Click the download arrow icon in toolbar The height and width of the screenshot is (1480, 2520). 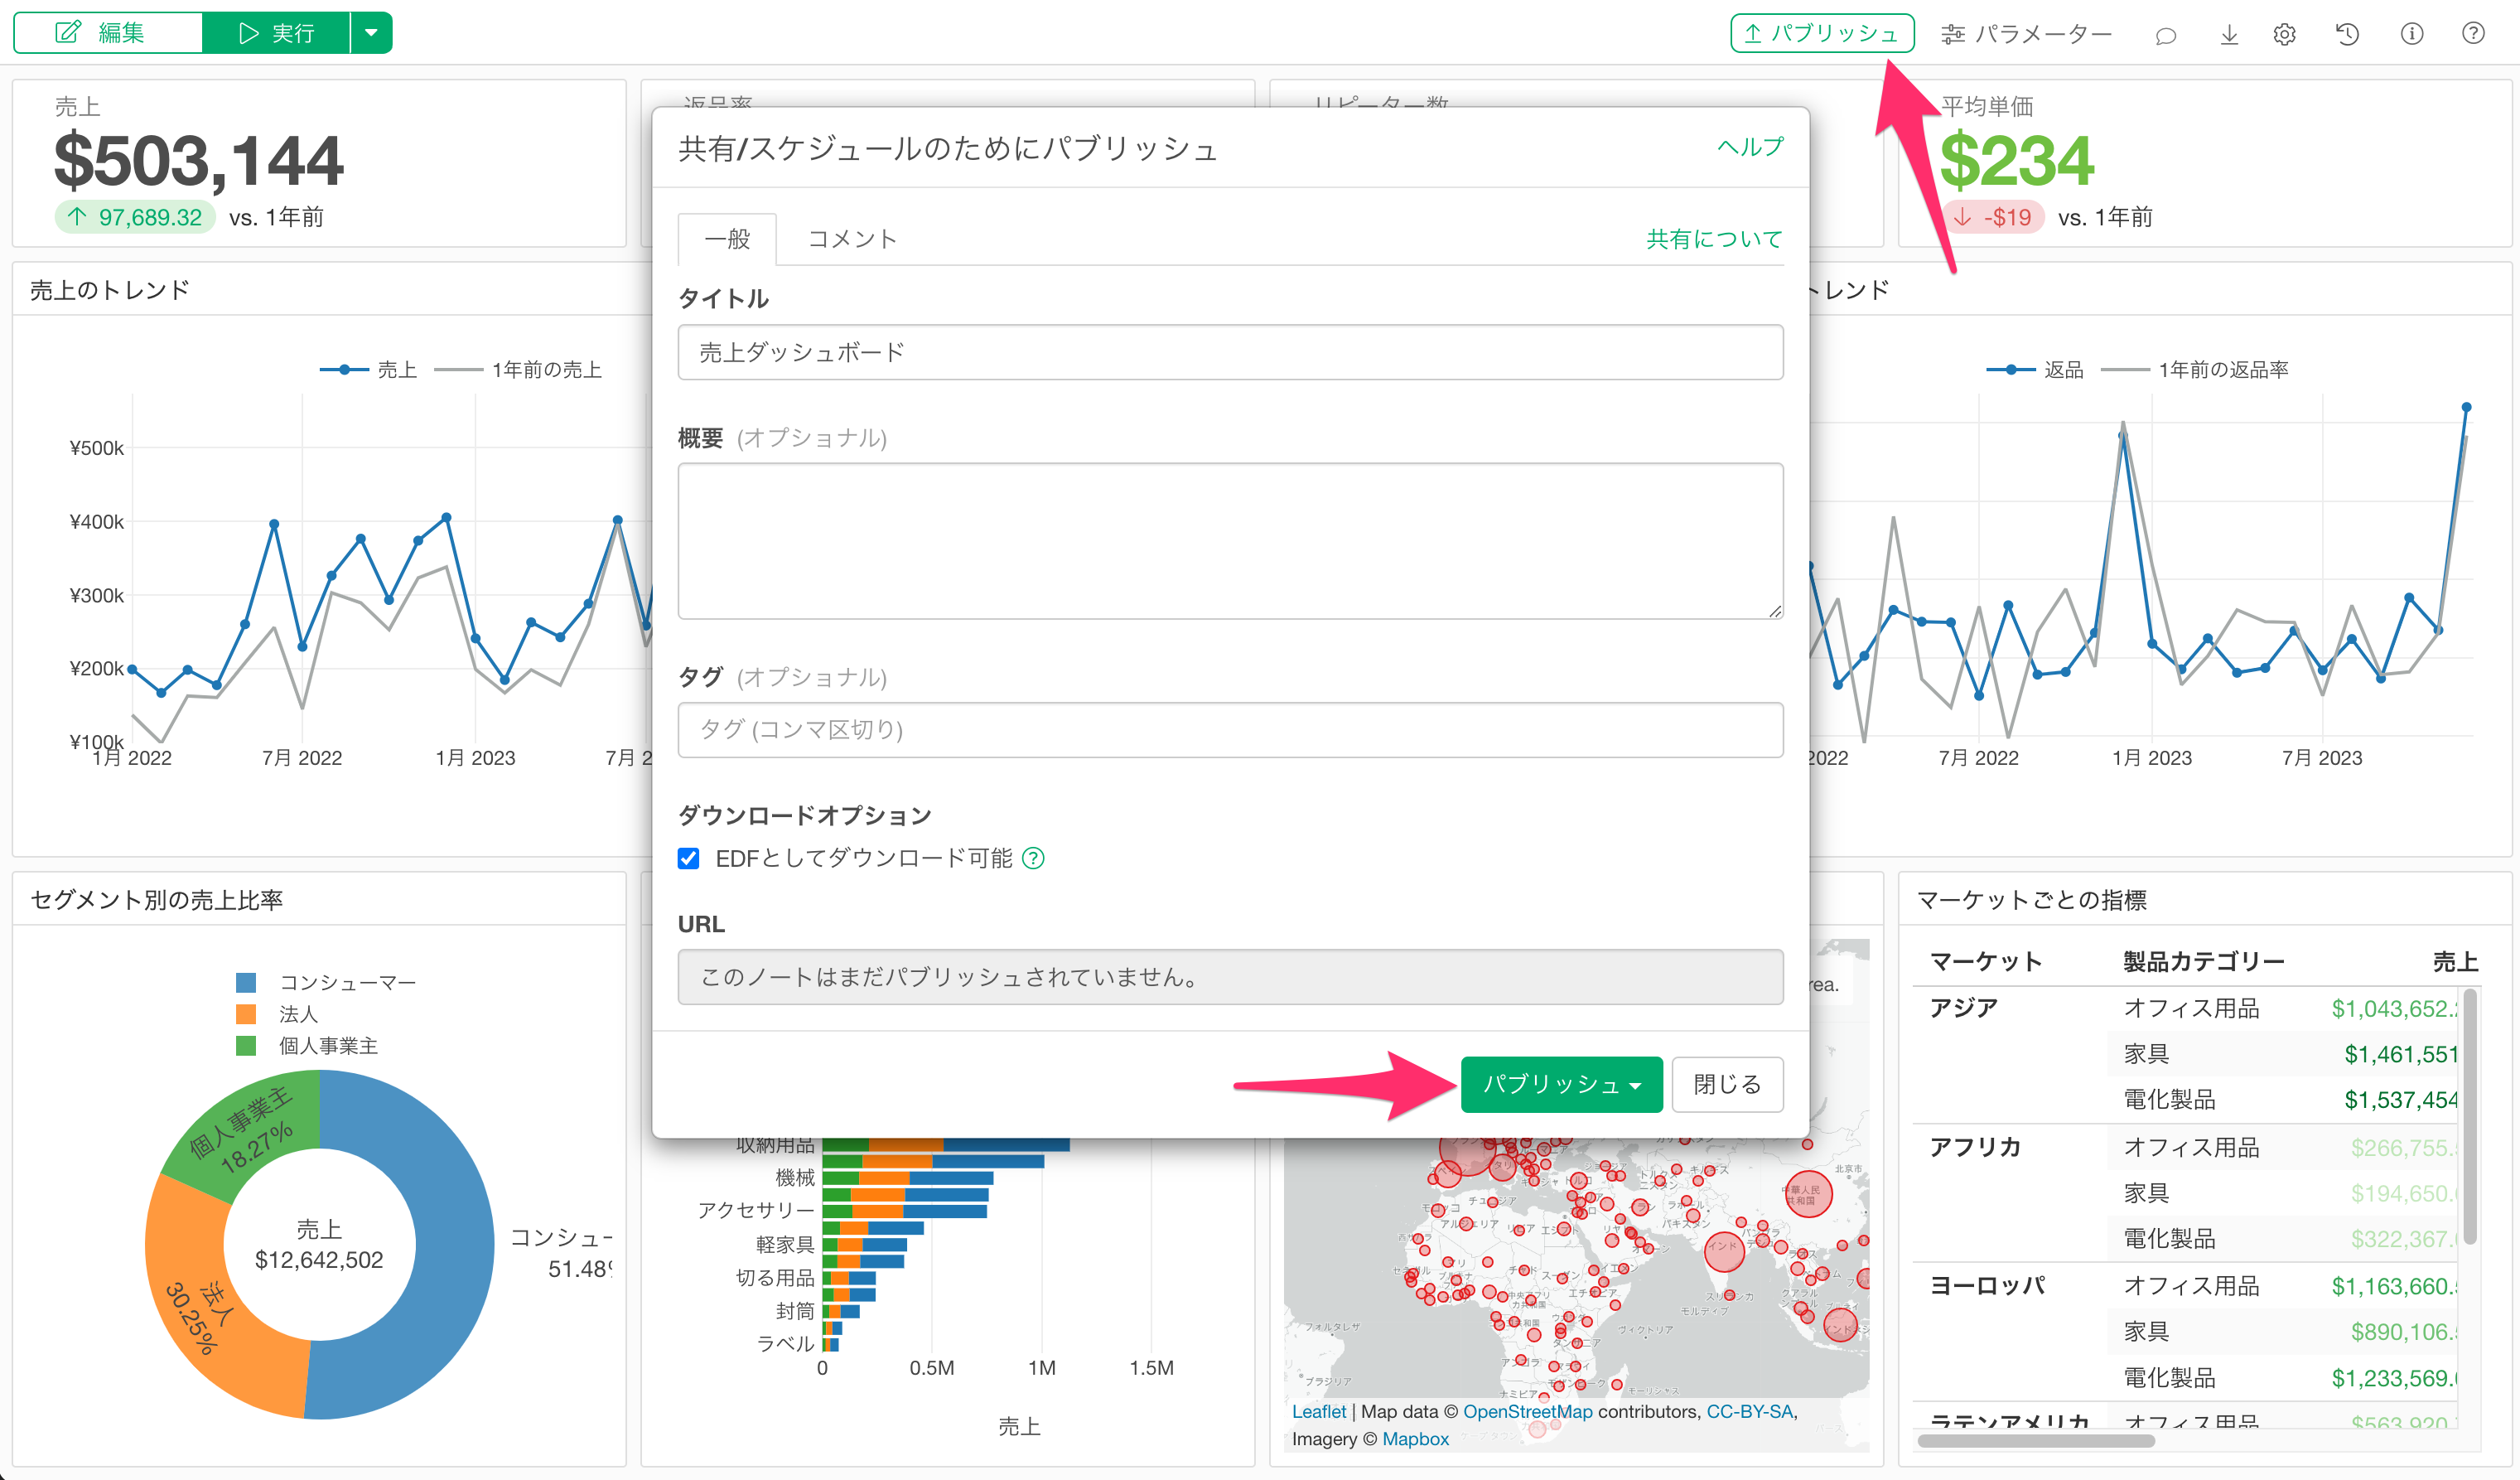tap(2229, 35)
